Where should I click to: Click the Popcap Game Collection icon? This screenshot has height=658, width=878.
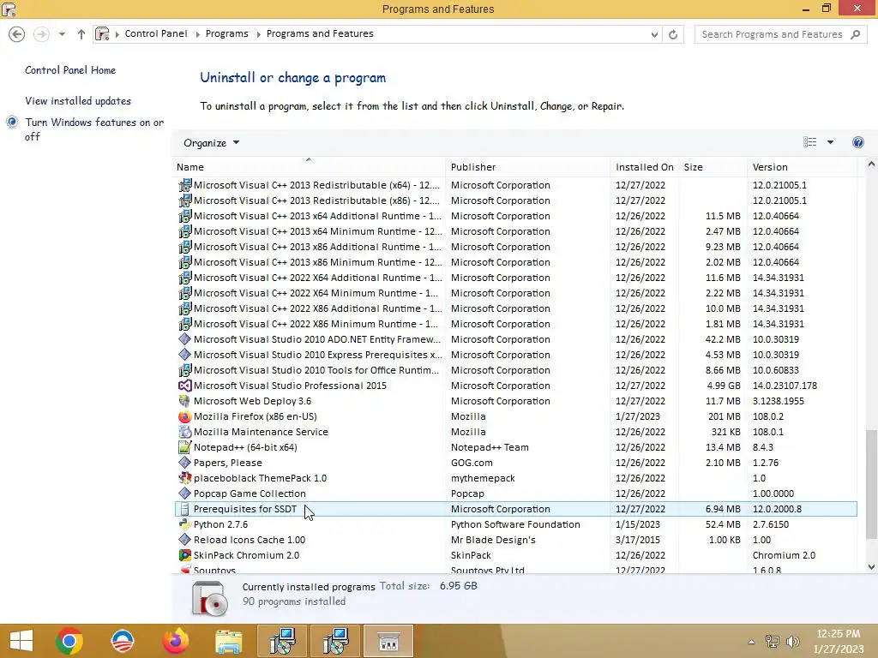click(184, 493)
